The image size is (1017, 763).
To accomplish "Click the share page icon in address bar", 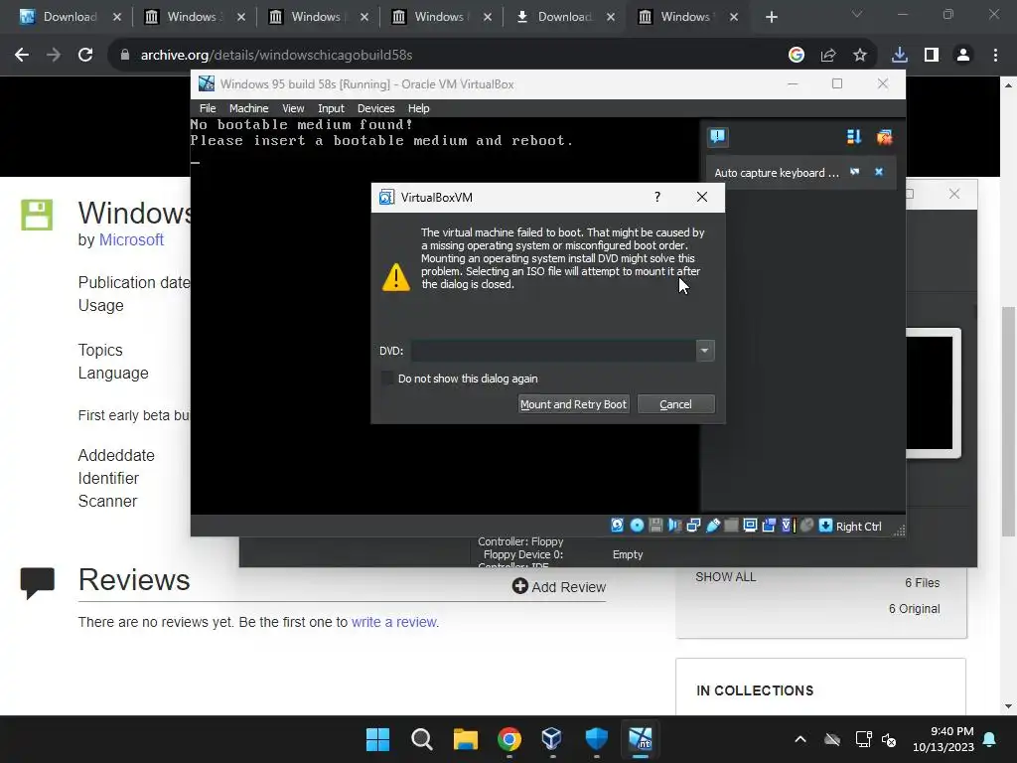I will click(x=827, y=56).
